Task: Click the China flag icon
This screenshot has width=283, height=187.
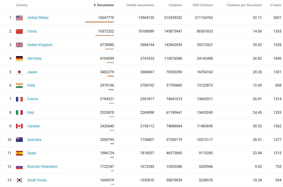Action: click(x=19, y=31)
